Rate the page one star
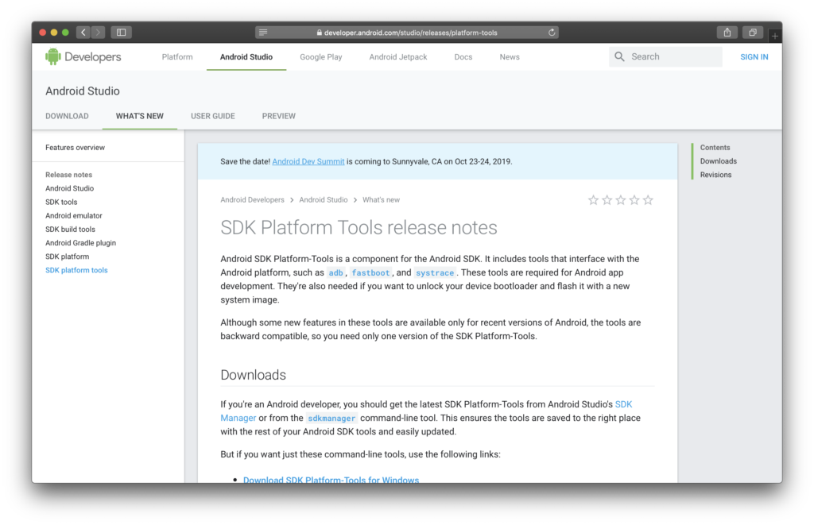Viewport: 814px width, 525px height. pyautogui.click(x=593, y=200)
